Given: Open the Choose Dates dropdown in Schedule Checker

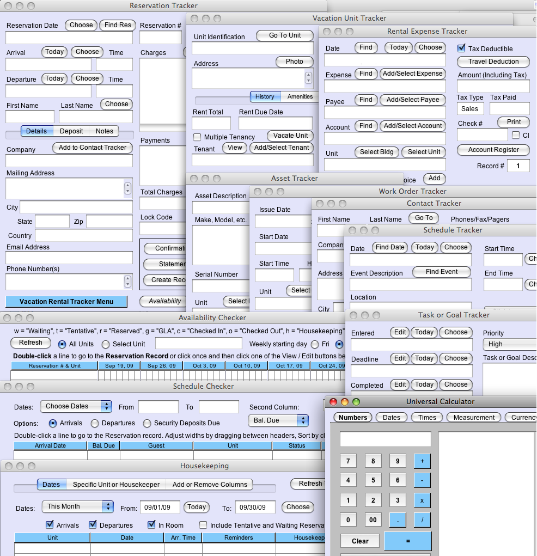Looking at the screenshot, I should pyautogui.click(x=76, y=406).
